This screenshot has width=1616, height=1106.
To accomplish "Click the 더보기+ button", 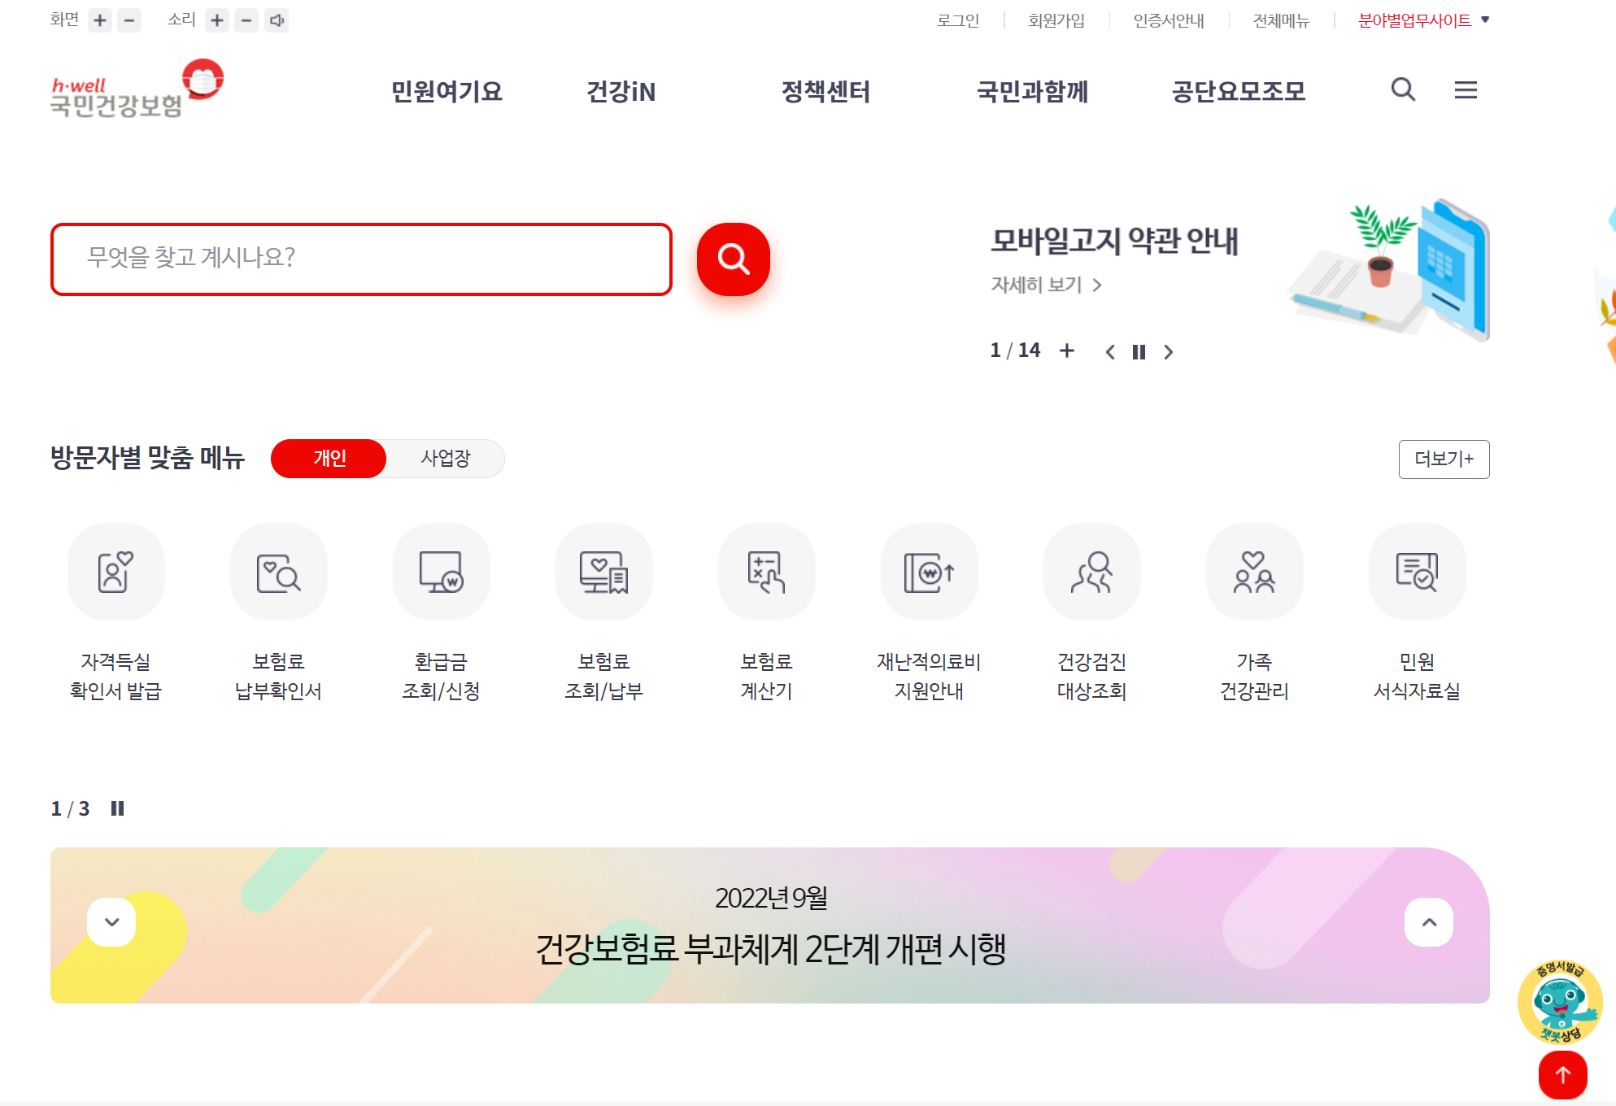I will point(1444,459).
